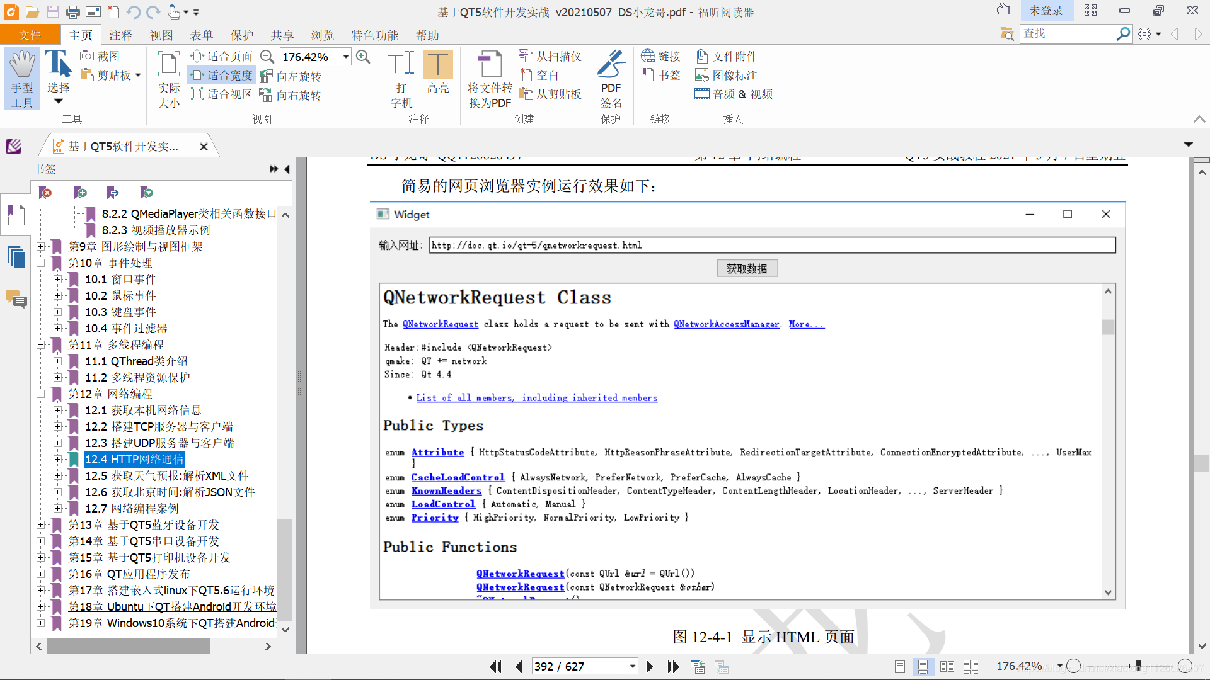Toggle Fit Width view mode
Image resolution: width=1210 pixels, height=680 pixels.
[222, 75]
